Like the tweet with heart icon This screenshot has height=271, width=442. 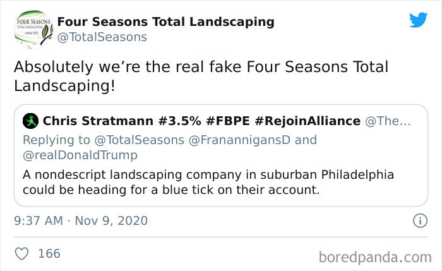[x=21, y=253]
